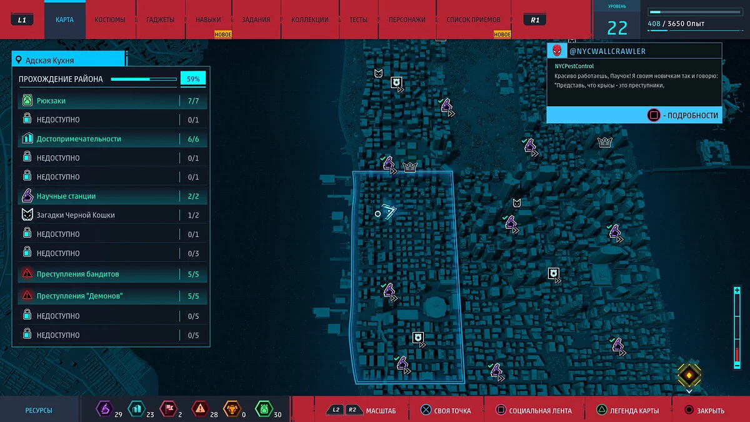Click the R1 next-tab button

click(x=536, y=20)
